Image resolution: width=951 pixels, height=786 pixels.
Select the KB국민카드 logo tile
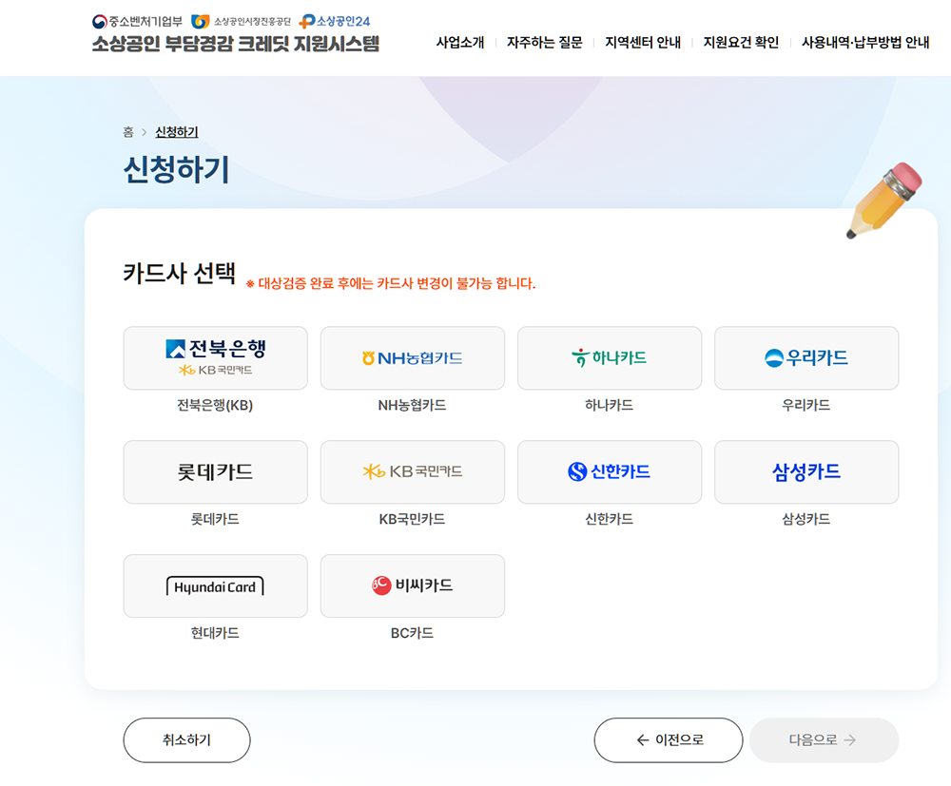point(412,472)
